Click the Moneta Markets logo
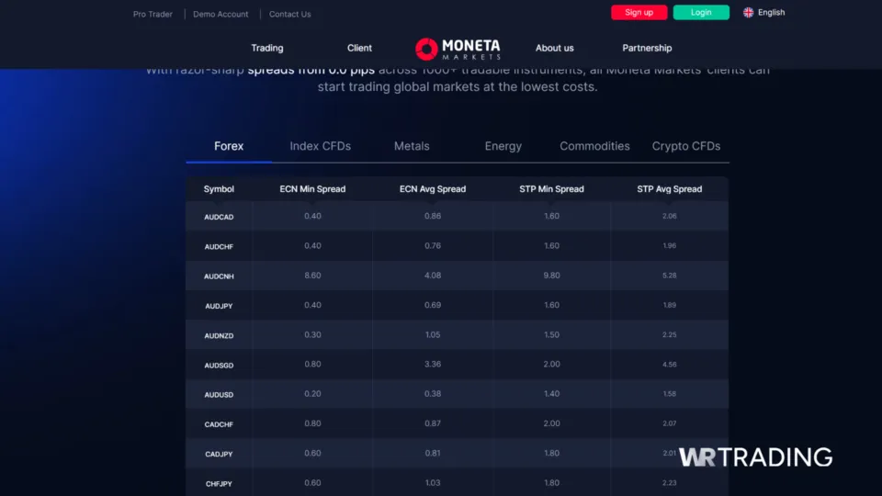 (x=458, y=48)
